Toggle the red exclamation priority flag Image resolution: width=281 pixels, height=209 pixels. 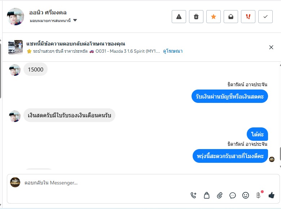pos(248,17)
